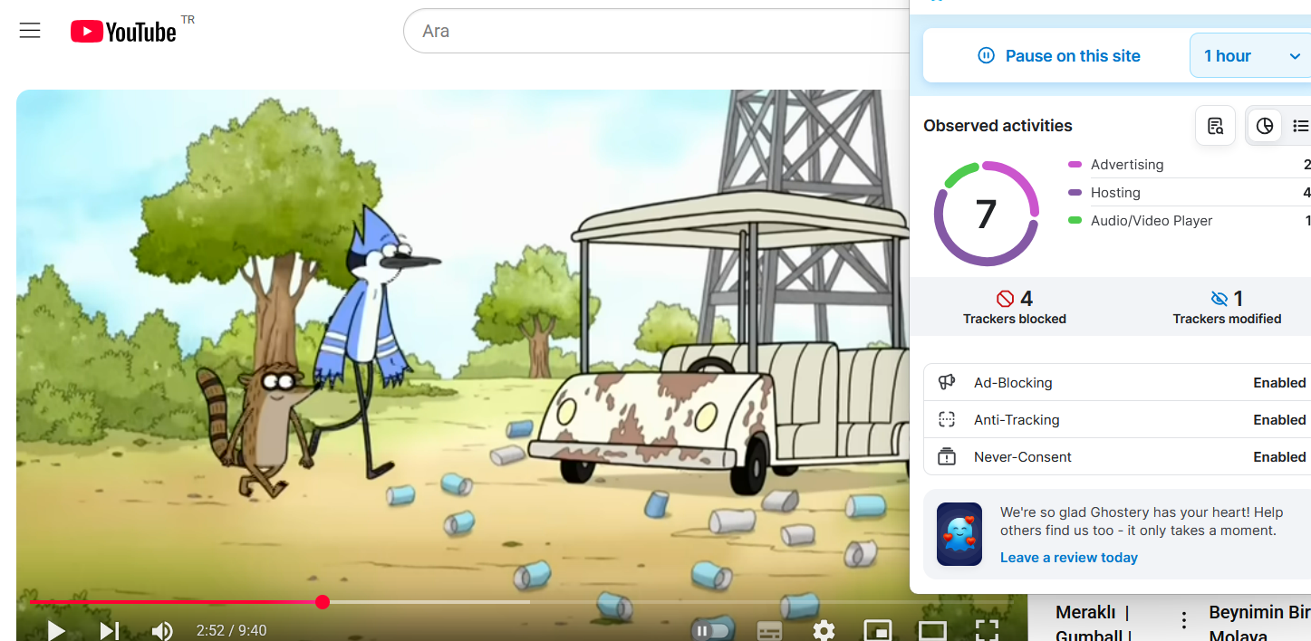
Task: Focus the Ara search box
Action: coord(657,31)
